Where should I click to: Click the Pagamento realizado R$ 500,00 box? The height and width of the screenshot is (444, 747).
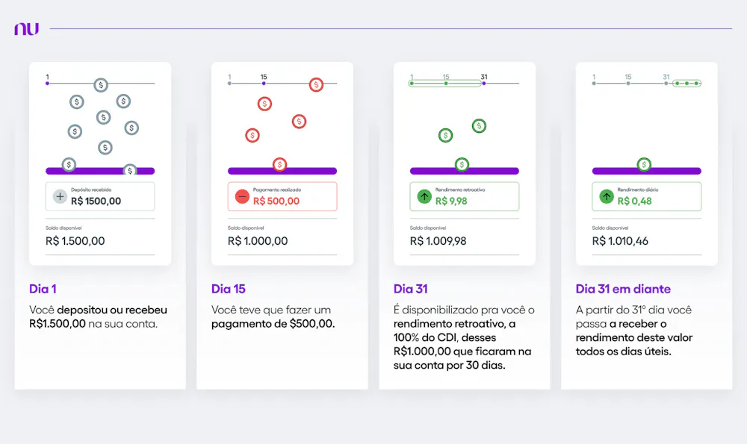282,196
